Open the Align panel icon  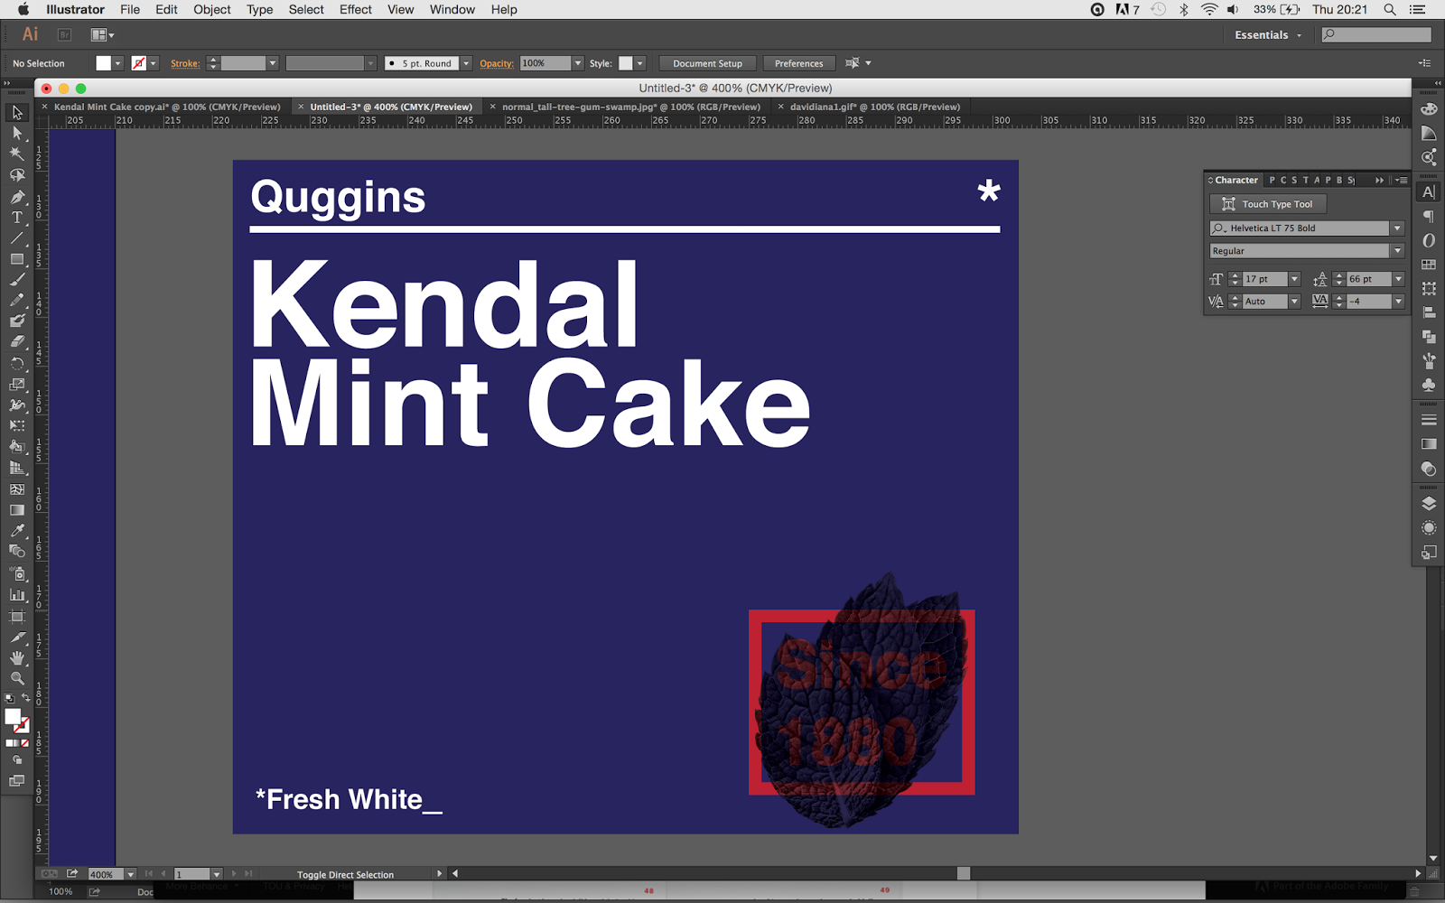[x=1429, y=312]
